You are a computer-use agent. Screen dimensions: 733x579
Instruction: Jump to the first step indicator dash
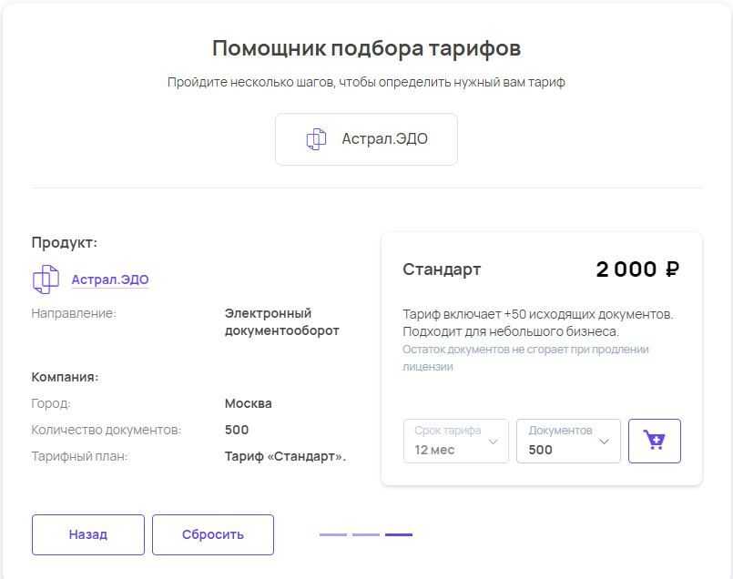tap(333, 534)
